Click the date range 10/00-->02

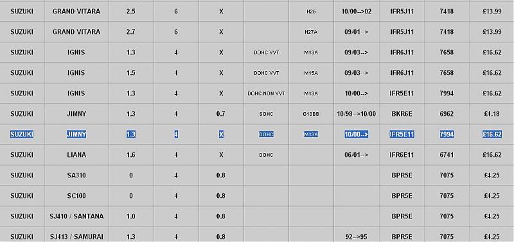point(357,12)
